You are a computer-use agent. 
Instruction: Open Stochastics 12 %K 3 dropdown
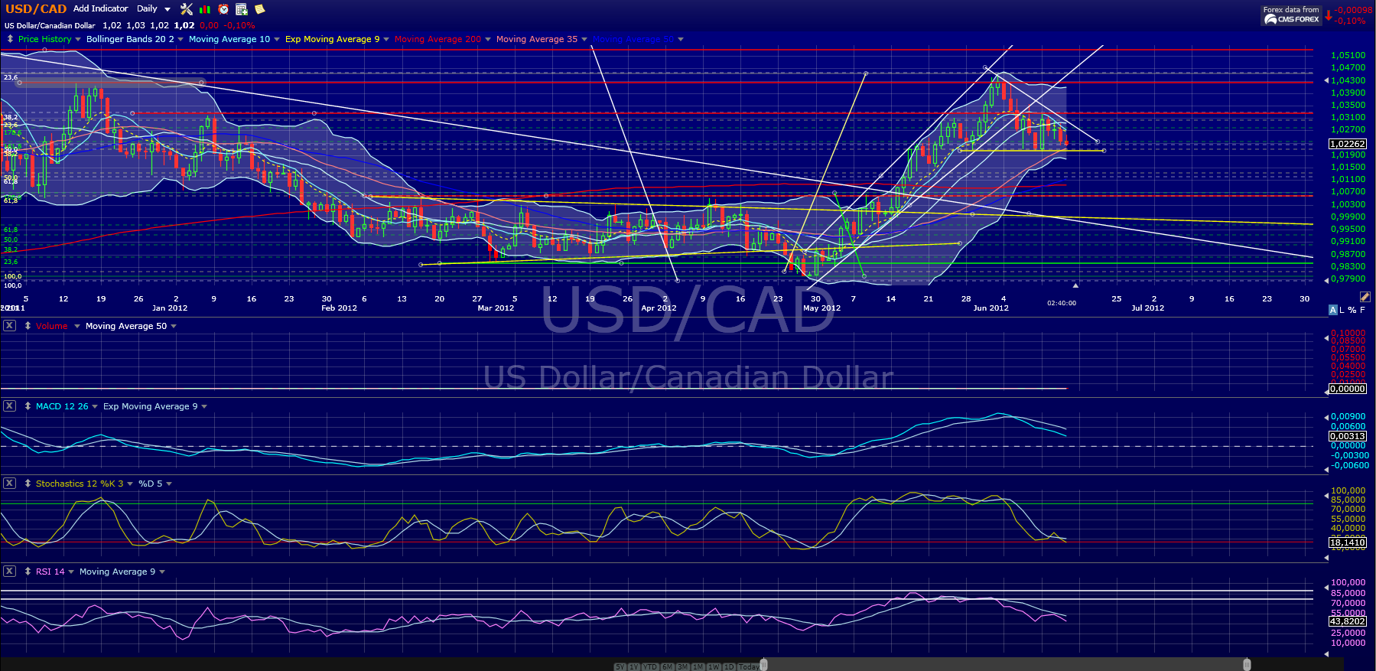pyautogui.click(x=130, y=484)
